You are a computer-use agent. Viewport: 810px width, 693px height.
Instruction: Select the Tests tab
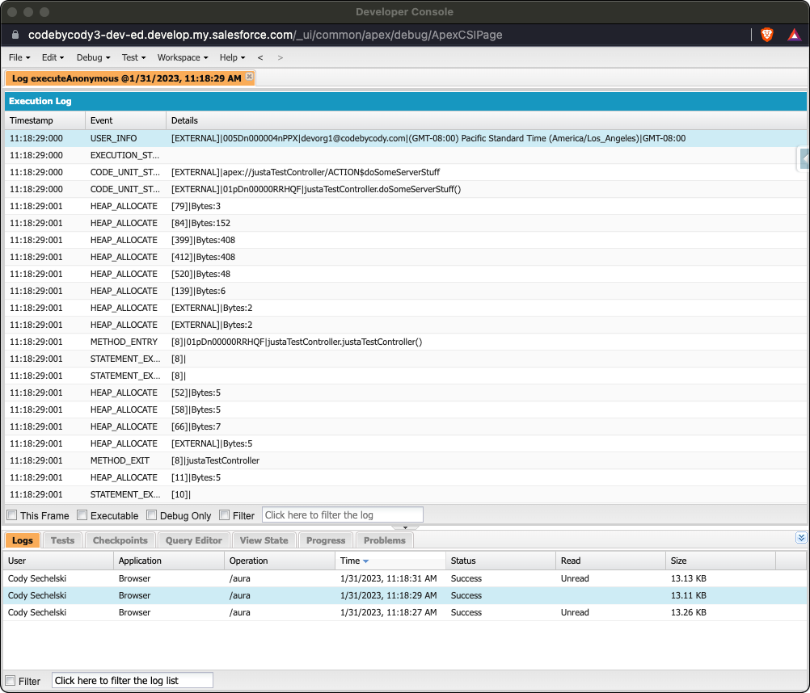click(x=62, y=540)
